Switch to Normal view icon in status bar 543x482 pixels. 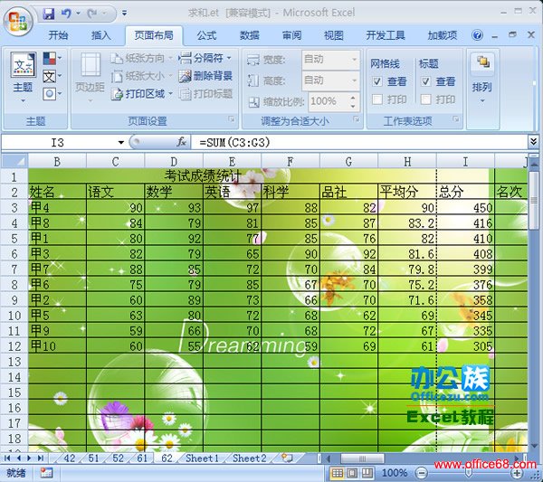pyautogui.click(x=337, y=473)
